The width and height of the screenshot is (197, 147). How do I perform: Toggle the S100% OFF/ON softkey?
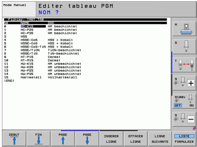(184, 101)
